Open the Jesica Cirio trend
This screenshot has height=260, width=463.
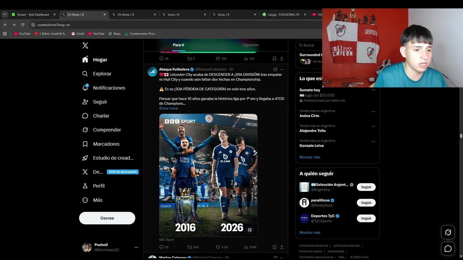tap(309, 116)
